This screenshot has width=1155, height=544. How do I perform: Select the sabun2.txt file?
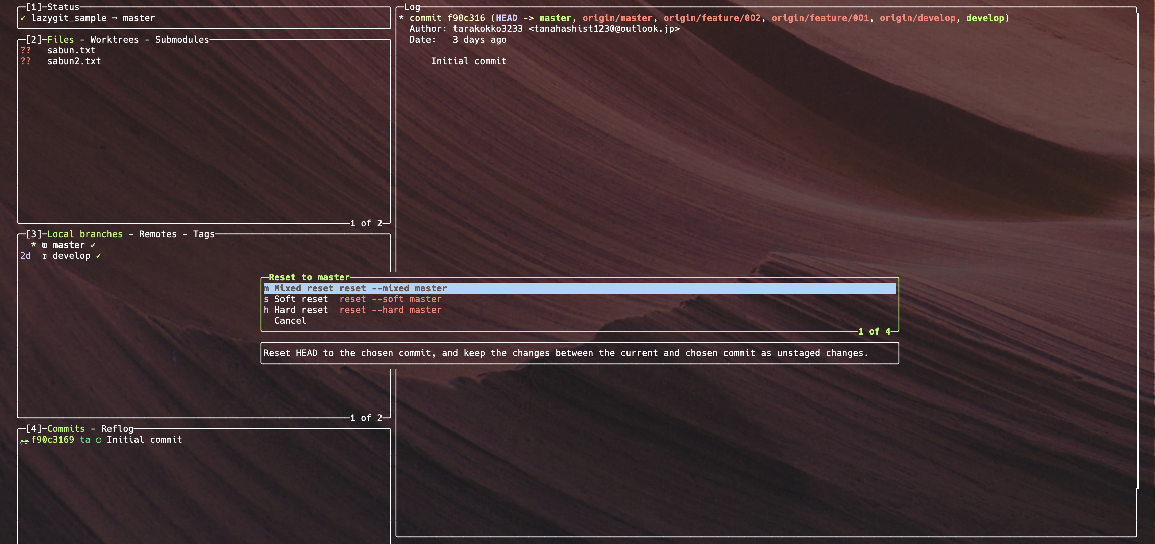pyautogui.click(x=74, y=61)
